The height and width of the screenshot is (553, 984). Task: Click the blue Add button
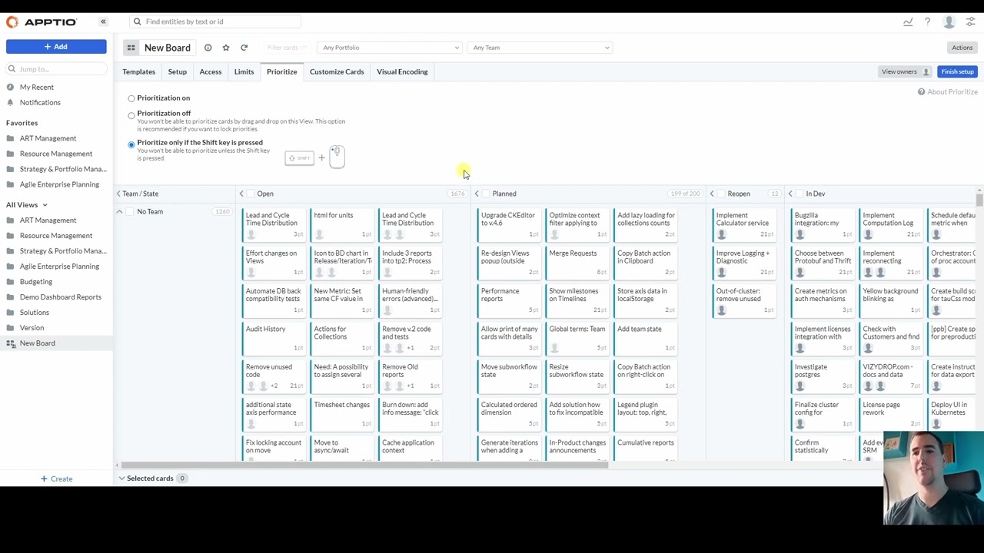[x=56, y=47]
